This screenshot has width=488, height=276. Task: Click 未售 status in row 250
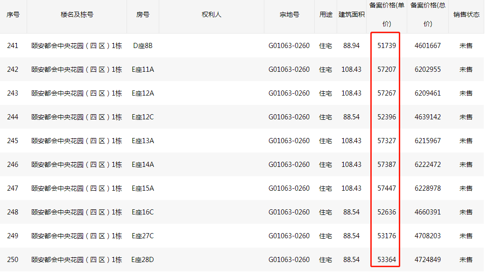tap(466, 260)
